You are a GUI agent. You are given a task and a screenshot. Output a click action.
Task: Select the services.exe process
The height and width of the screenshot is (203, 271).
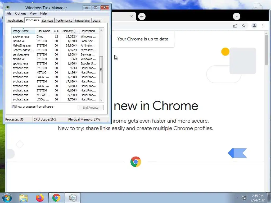pyautogui.click(x=55, y=54)
